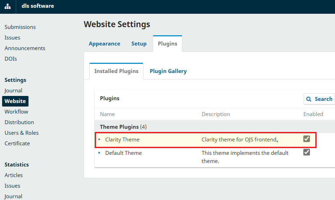The height and width of the screenshot is (200, 335).
Task: Select the Installed Plugins tab
Action: click(116, 71)
